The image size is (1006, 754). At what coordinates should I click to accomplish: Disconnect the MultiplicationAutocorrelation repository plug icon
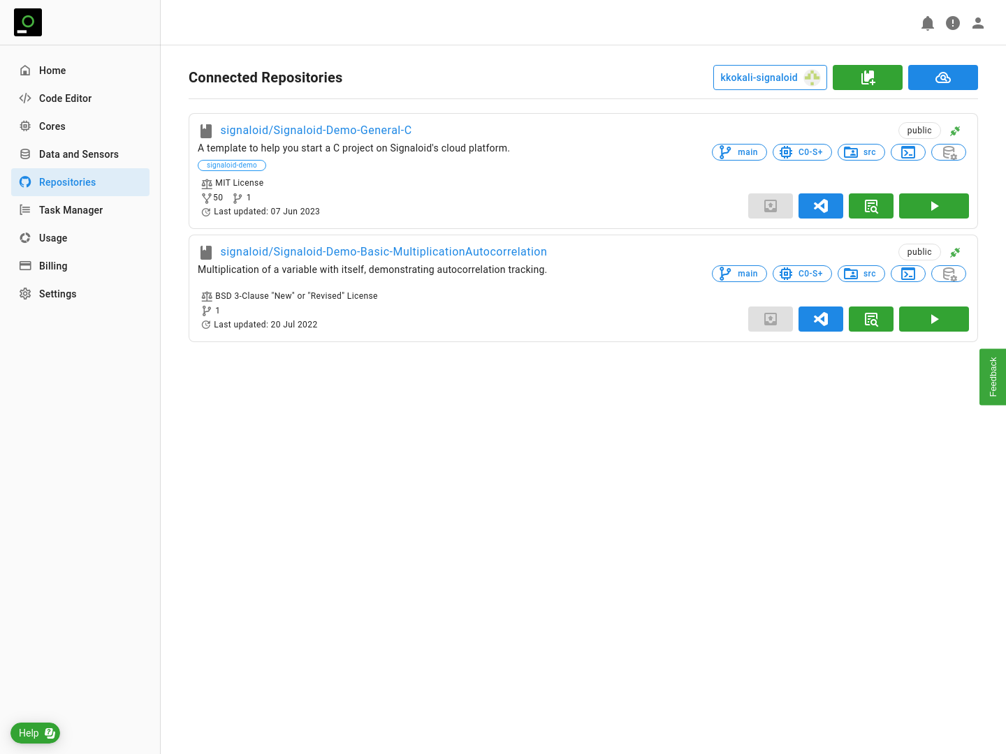955,252
